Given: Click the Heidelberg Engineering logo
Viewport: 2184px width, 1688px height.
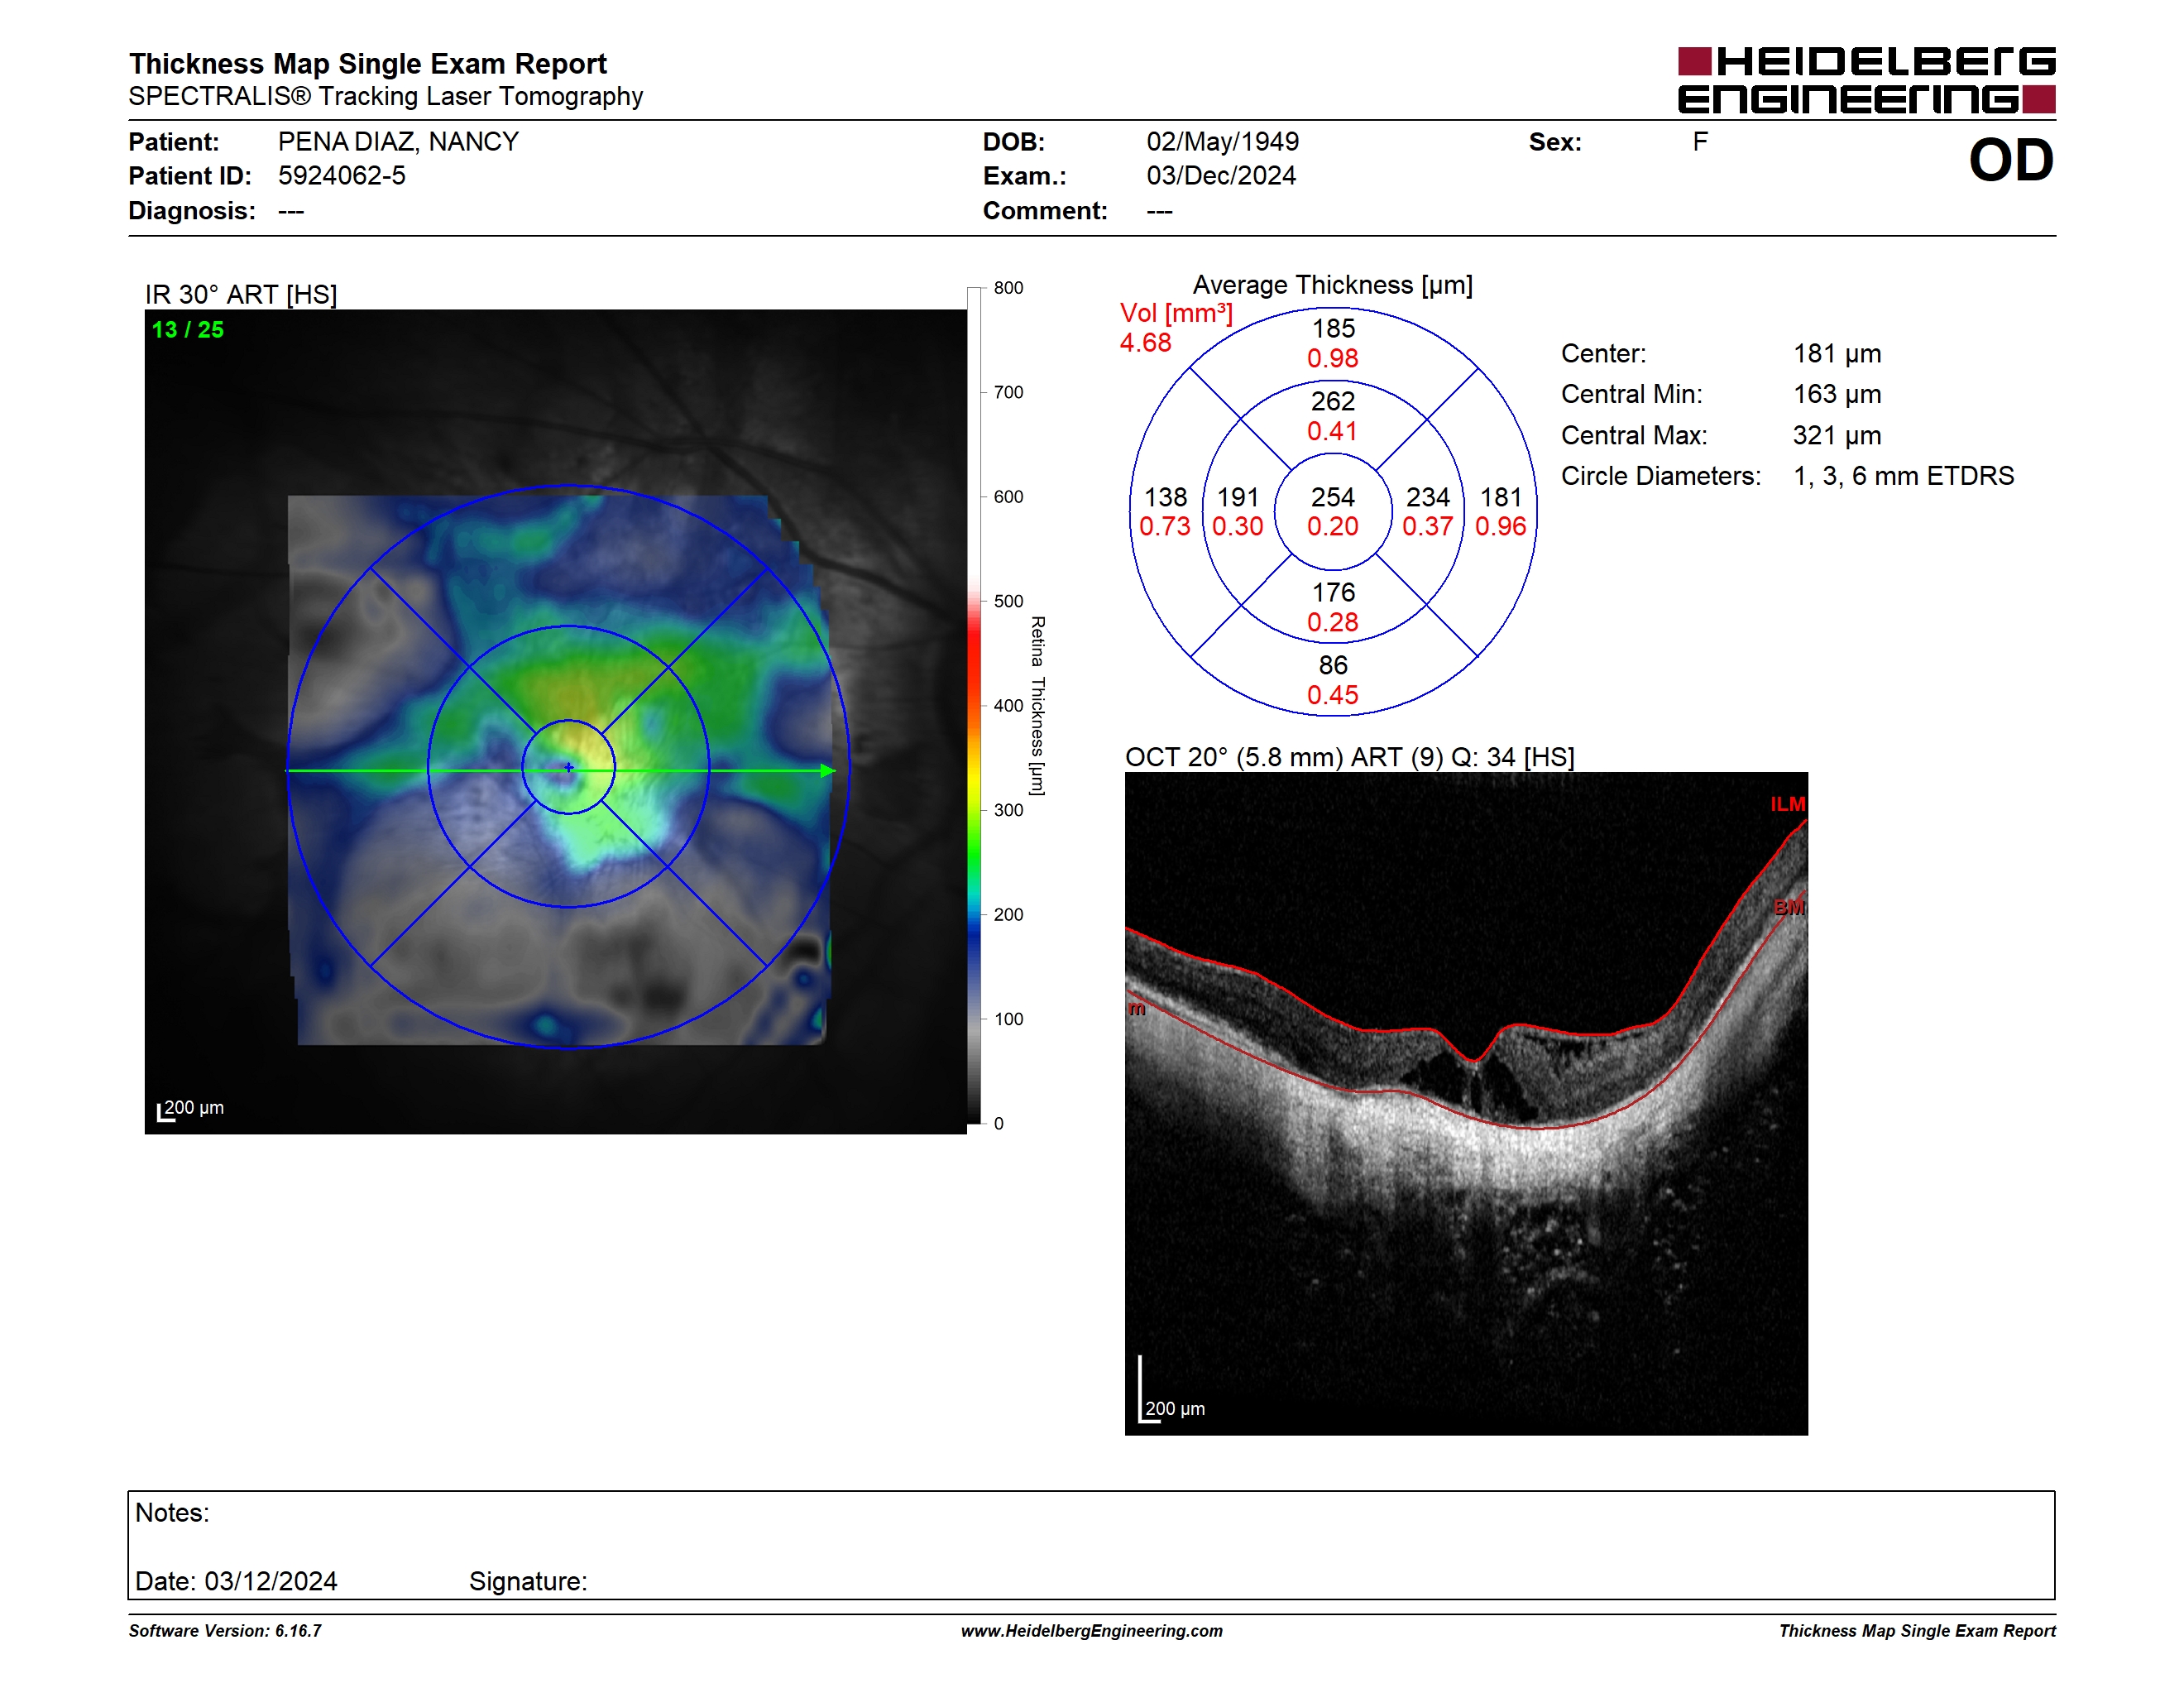Looking at the screenshot, I should tap(1866, 80).
